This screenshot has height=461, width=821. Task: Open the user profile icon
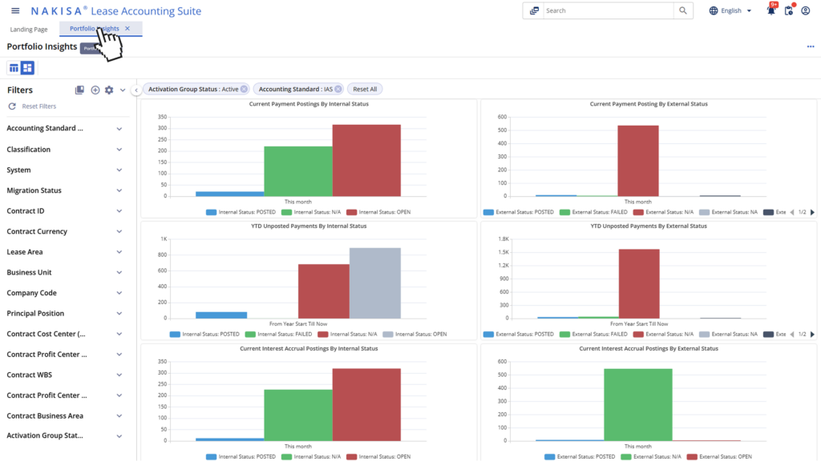point(806,10)
